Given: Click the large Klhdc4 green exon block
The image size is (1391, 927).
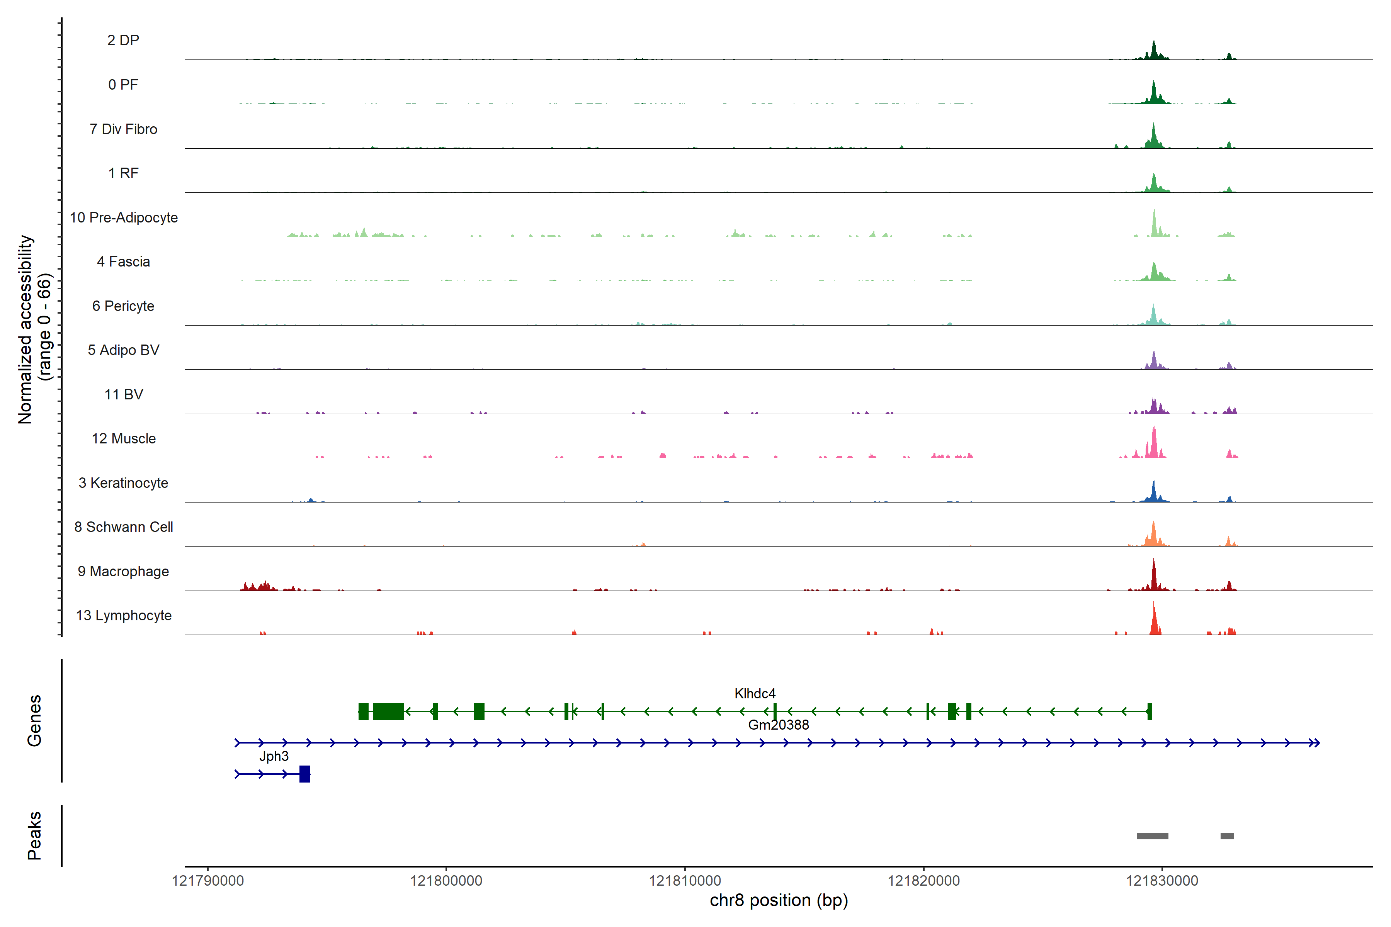Looking at the screenshot, I should pos(389,711).
